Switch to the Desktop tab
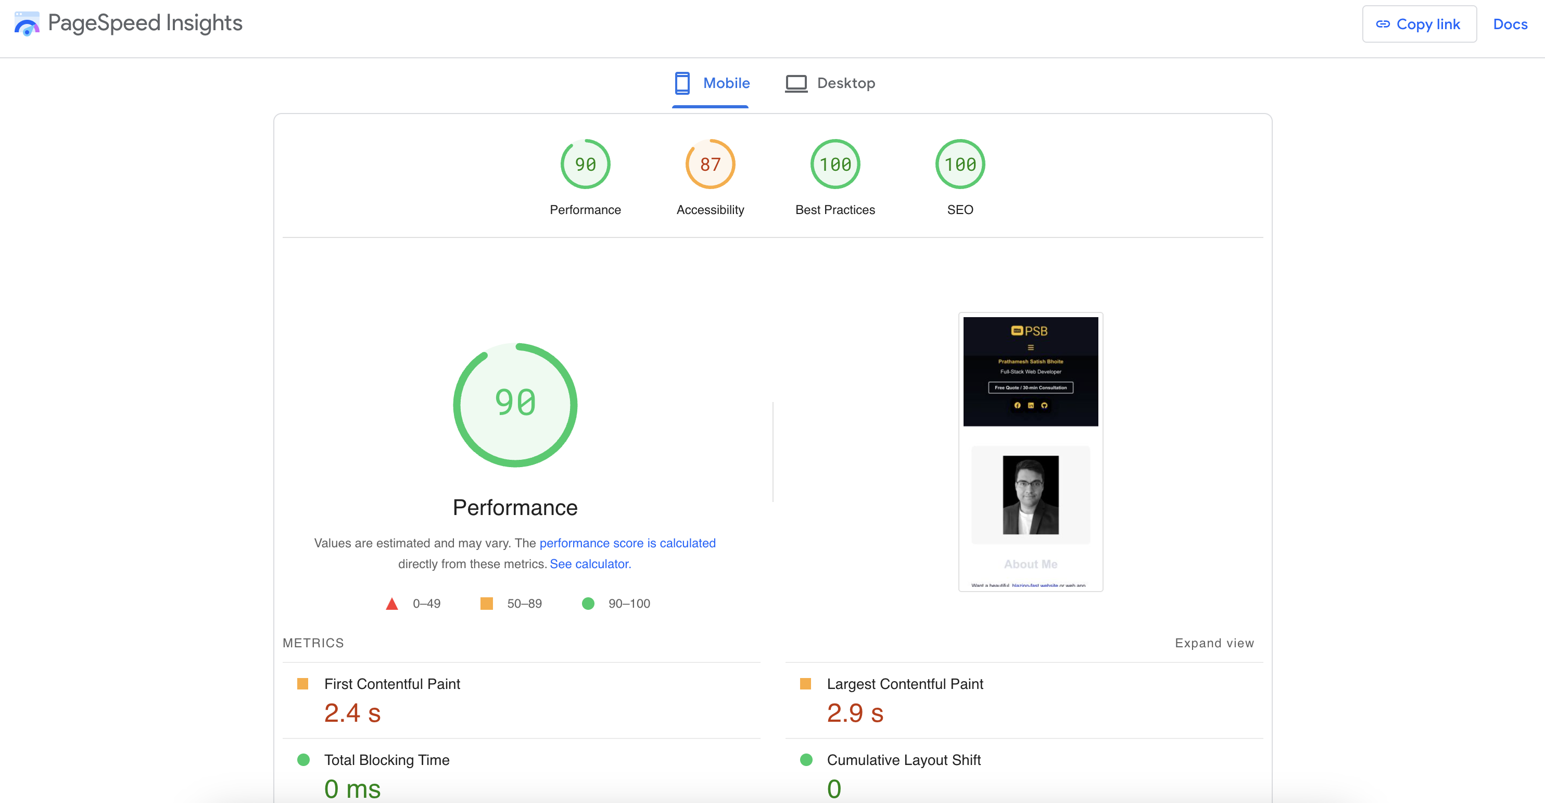Screen dimensions: 1545x803 [845, 83]
